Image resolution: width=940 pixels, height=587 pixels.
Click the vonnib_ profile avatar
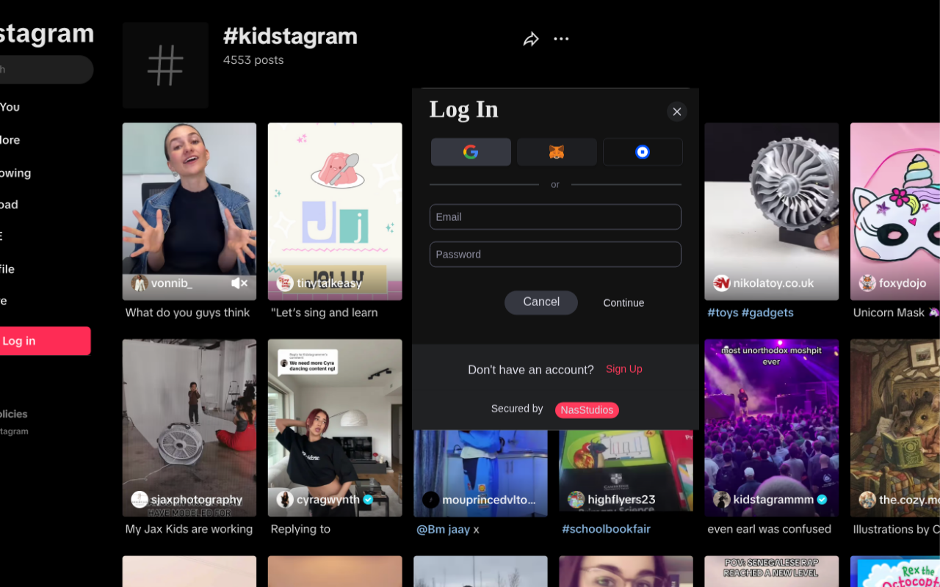(x=140, y=283)
